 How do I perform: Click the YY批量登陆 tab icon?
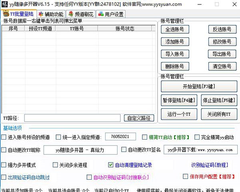coord(6,14)
